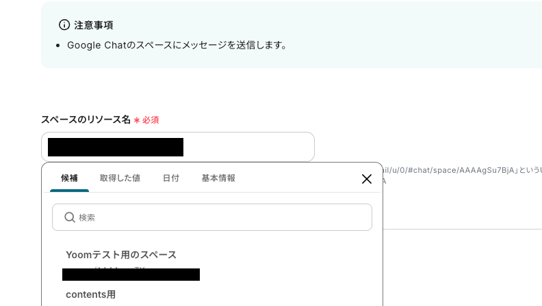
Task: Select the 日付 tab
Action: tap(171, 178)
